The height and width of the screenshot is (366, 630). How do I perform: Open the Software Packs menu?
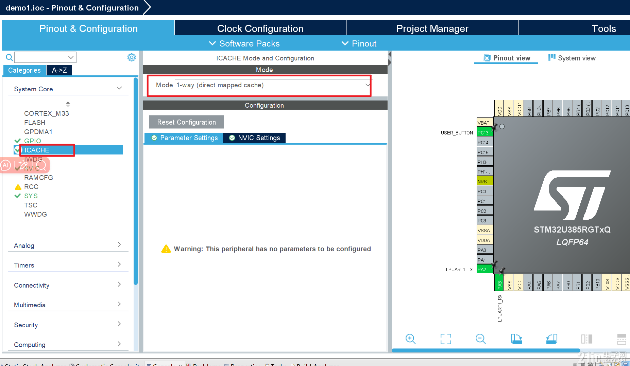tap(244, 43)
